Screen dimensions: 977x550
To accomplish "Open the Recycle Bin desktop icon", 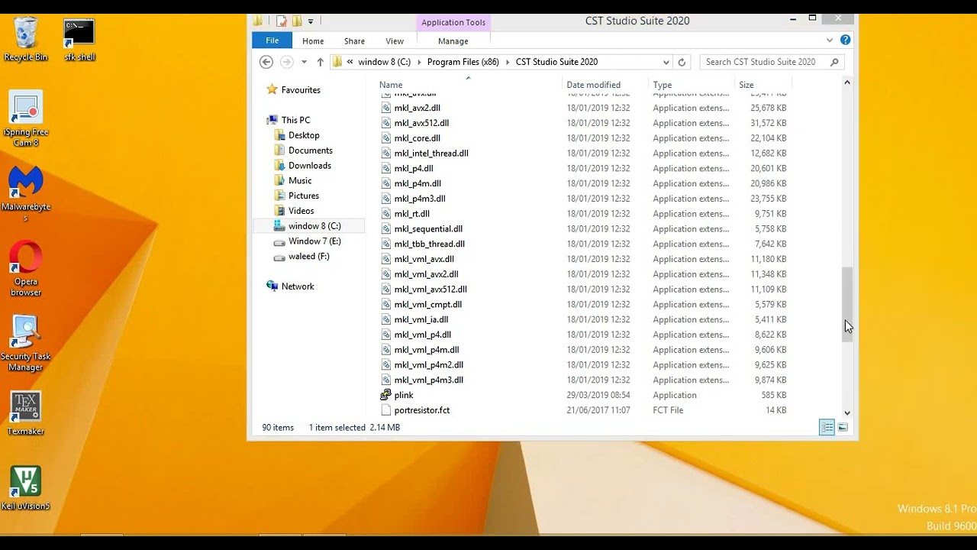I will (25, 40).
